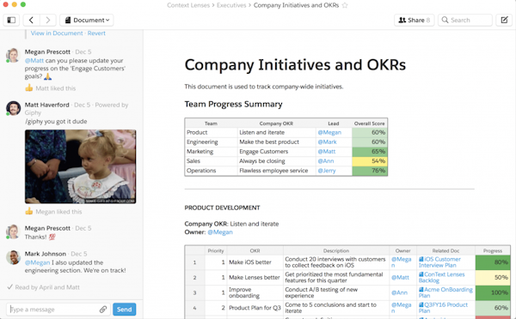Click the Search field in the toolbar

coord(464,20)
